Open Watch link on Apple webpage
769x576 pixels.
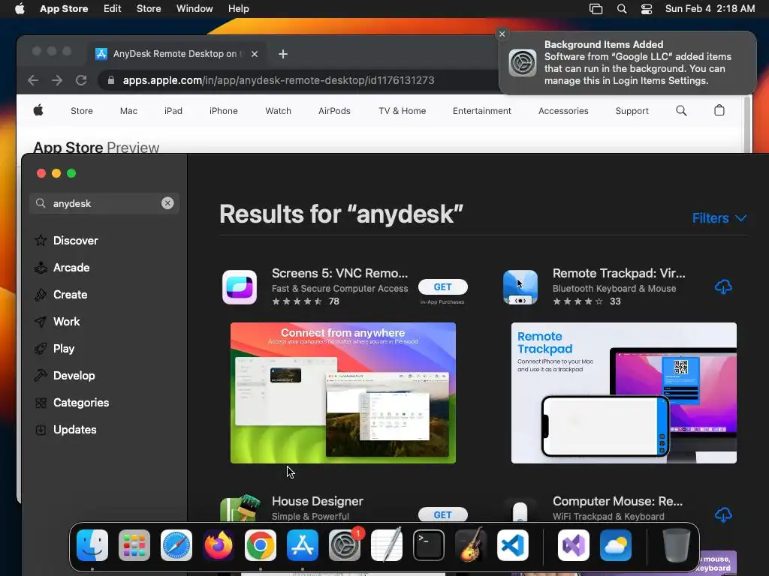pos(278,111)
